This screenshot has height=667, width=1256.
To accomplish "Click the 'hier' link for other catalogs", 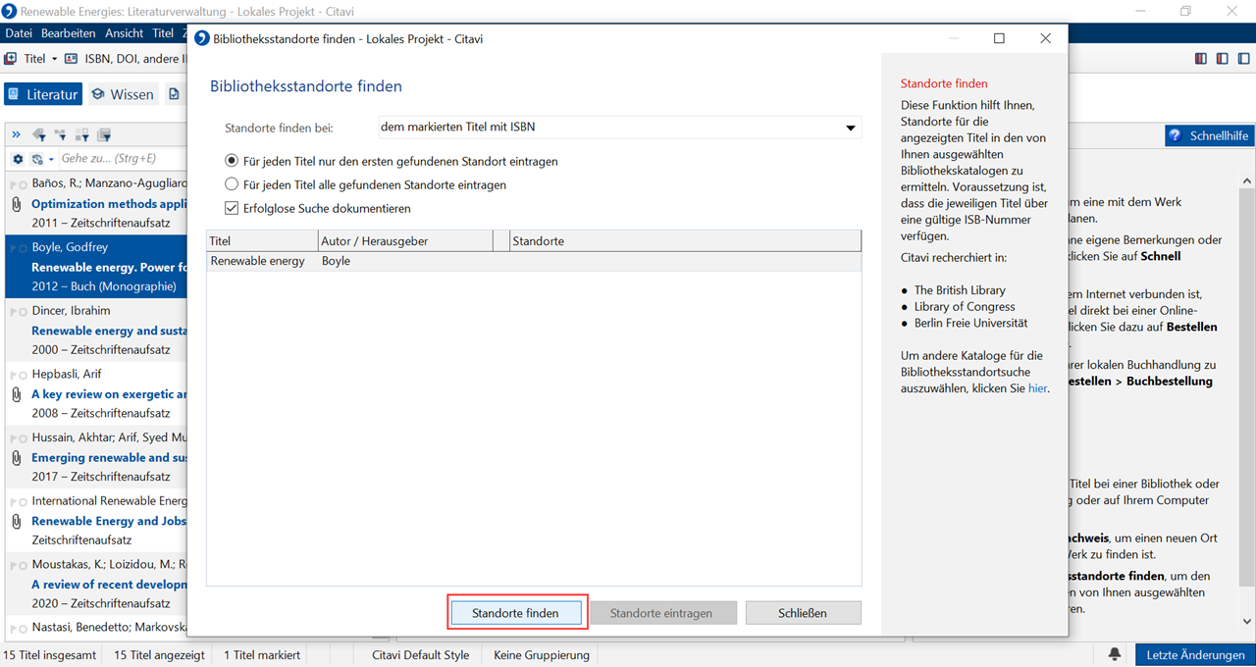I will (1037, 388).
